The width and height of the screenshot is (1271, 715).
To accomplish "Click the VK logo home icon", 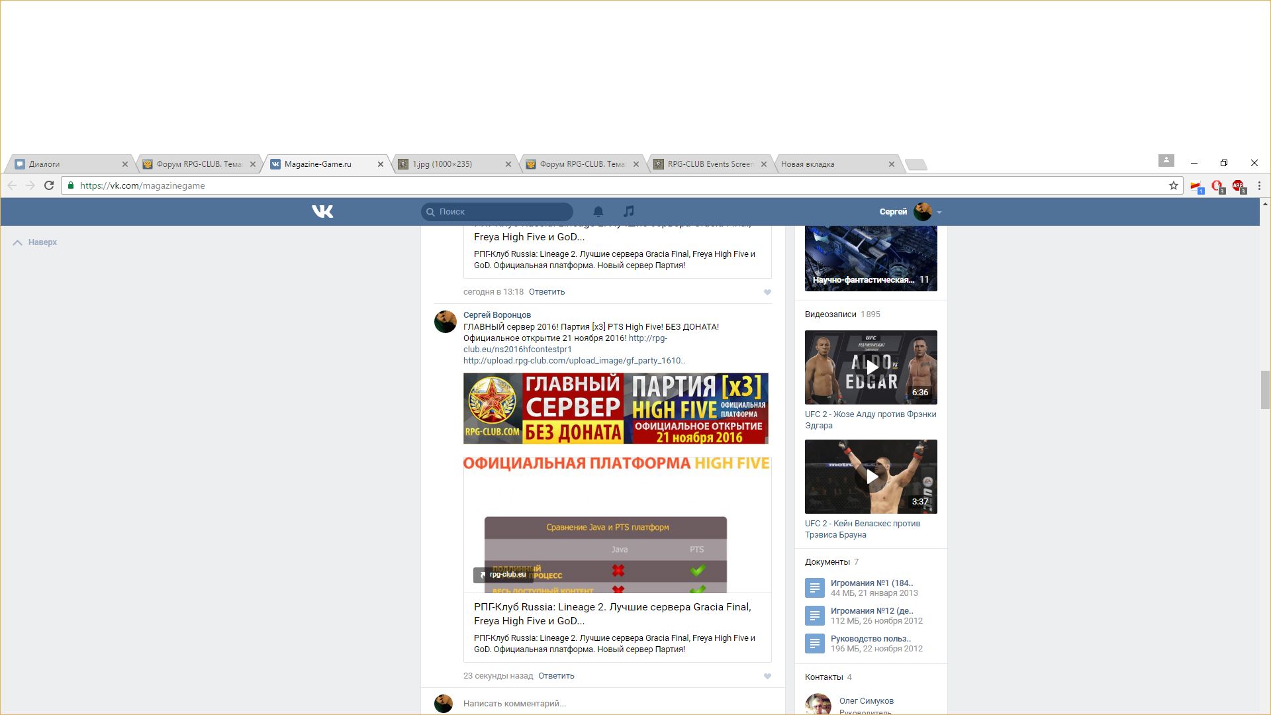I will click(322, 211).
